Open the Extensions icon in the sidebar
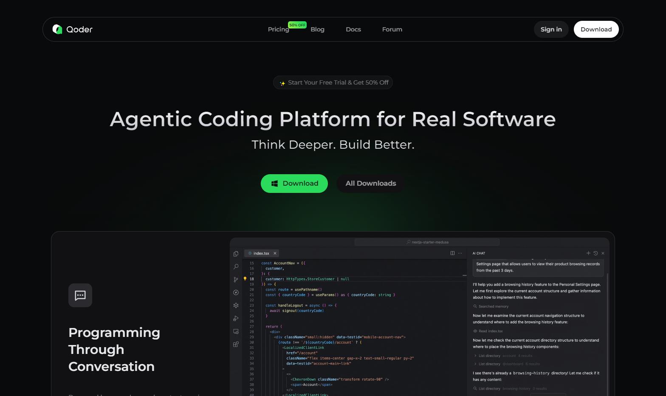Viewport: 666px width, 396px height. pyautogui.click(x=236, y=344)
